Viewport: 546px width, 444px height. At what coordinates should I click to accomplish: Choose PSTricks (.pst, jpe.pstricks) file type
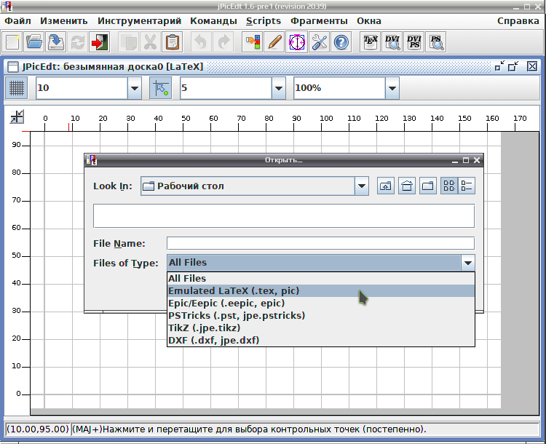321,315
